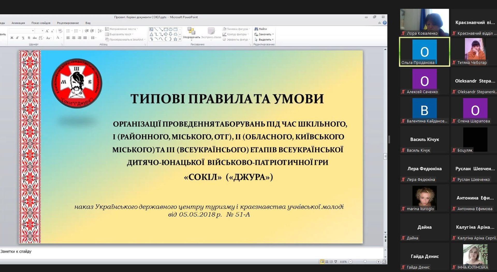Screen dimensions: 497x272
Task: Select the Oval shape in gallery
Action: coord(171,29)
